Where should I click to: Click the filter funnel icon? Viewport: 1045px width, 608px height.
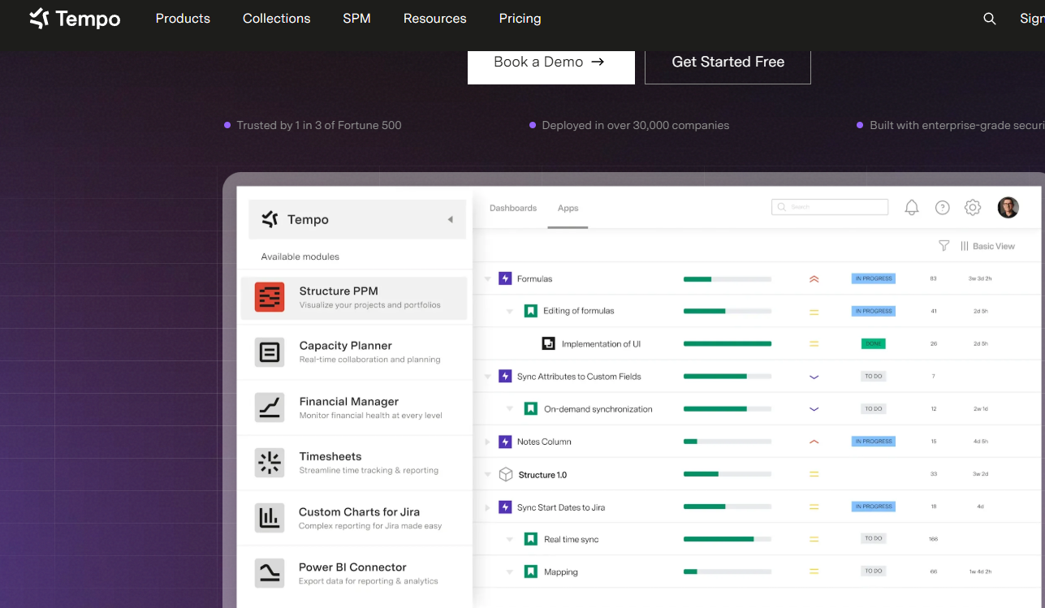click(x=944, y=246)
